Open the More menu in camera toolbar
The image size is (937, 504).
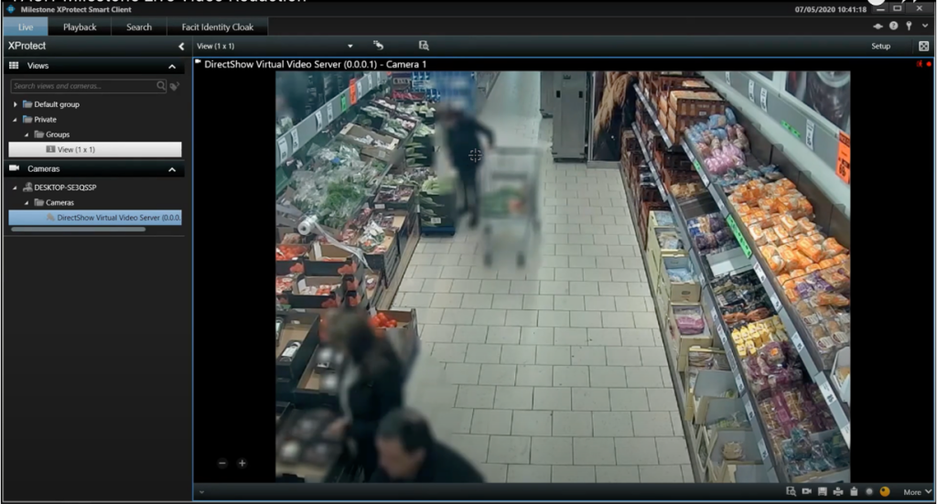pos(917,492)
